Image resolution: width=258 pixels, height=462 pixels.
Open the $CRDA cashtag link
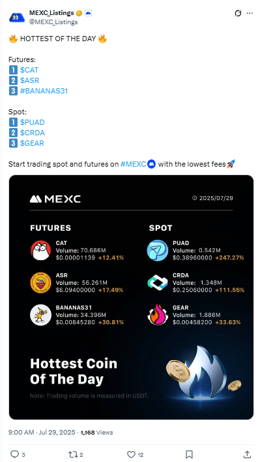pos(33,133)
